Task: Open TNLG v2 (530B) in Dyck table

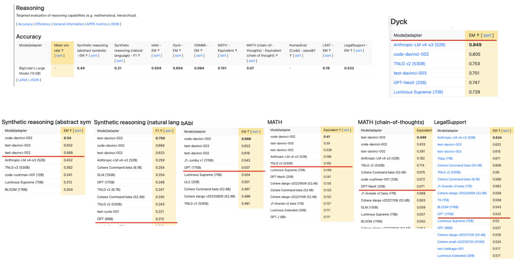Action: 409,64
